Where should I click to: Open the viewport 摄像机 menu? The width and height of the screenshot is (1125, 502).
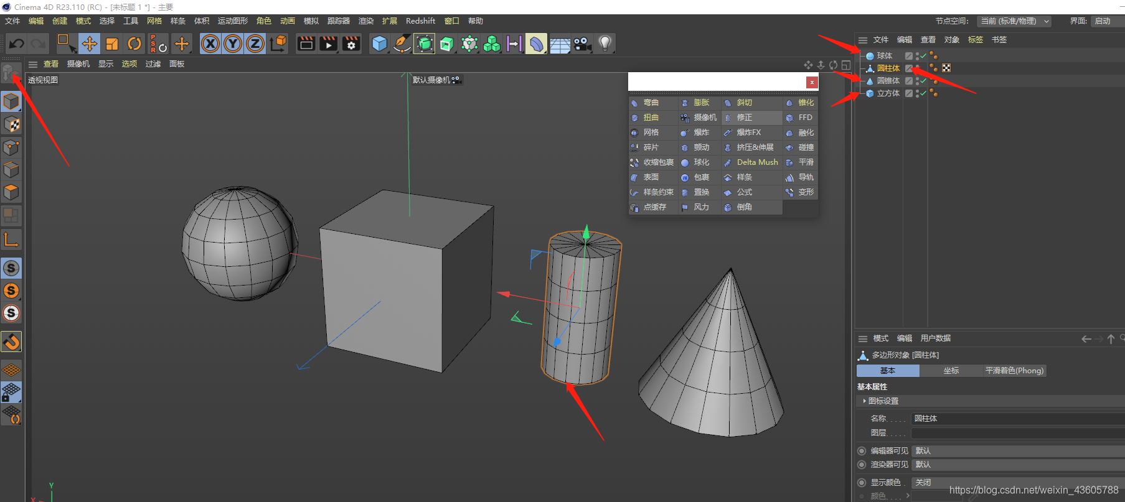78,64
